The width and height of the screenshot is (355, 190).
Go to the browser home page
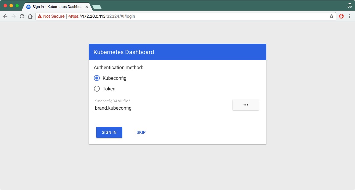[x=30, y=16]
